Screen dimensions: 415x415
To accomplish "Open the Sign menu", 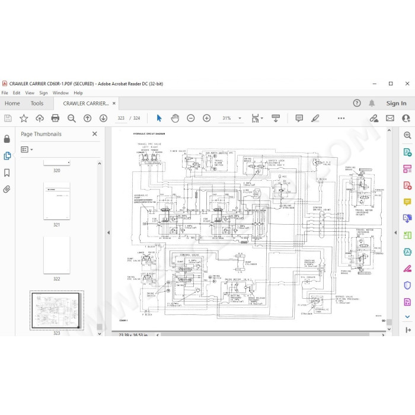I will (x=43, y=93).
